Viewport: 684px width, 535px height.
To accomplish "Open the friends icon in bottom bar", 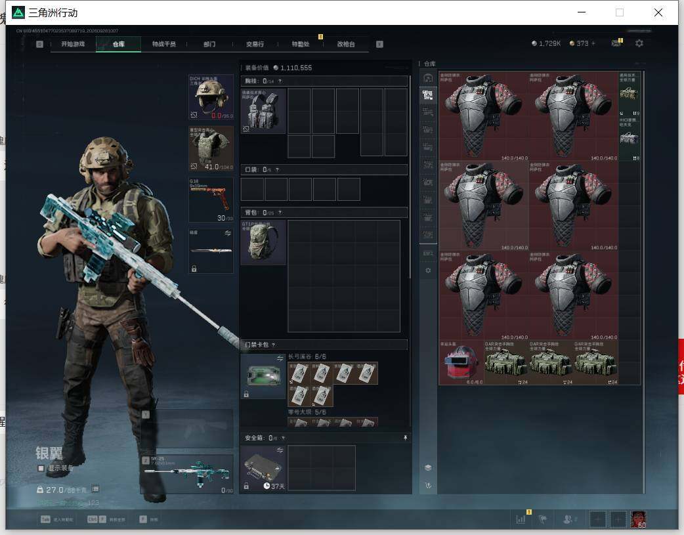I will coord(568,519).
